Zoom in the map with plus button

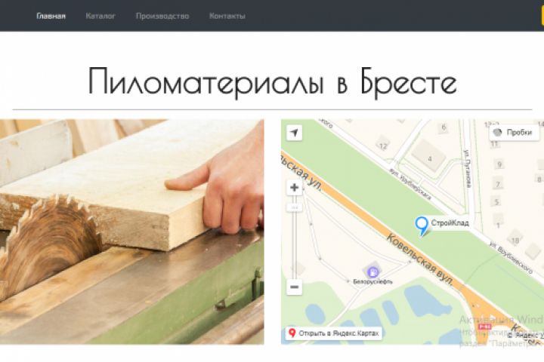[x=294, y=187]
